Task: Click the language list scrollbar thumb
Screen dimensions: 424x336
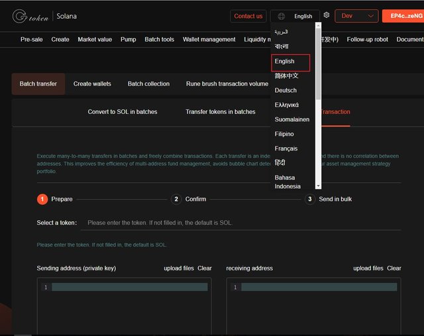Action: [318, 64]
